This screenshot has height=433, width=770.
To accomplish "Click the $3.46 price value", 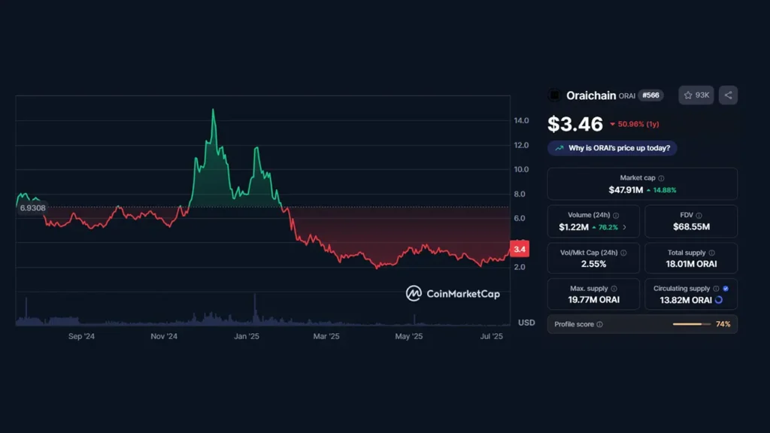I will (575, 124).
